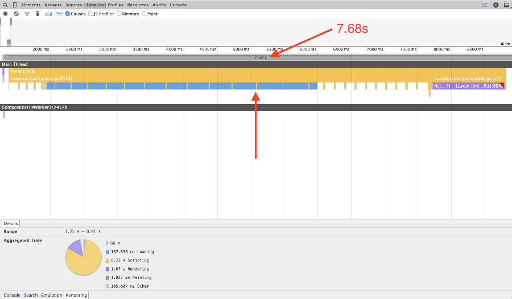This screenshot has width=512, height=299.
Task: Open the dock side options button
Action: (x=506, y=5)
